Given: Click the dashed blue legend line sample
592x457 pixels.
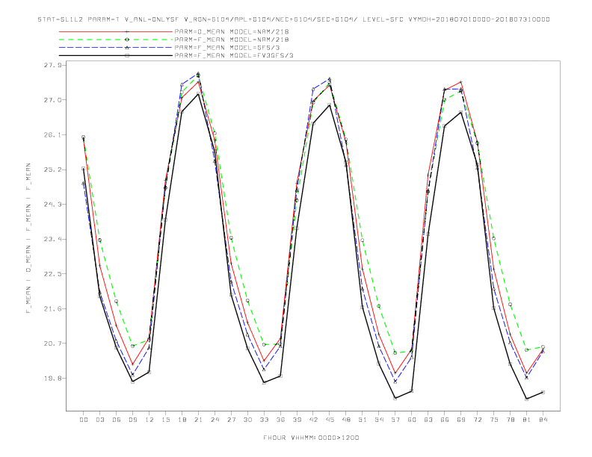Looking at the screenshot, I should coord(116,48).
